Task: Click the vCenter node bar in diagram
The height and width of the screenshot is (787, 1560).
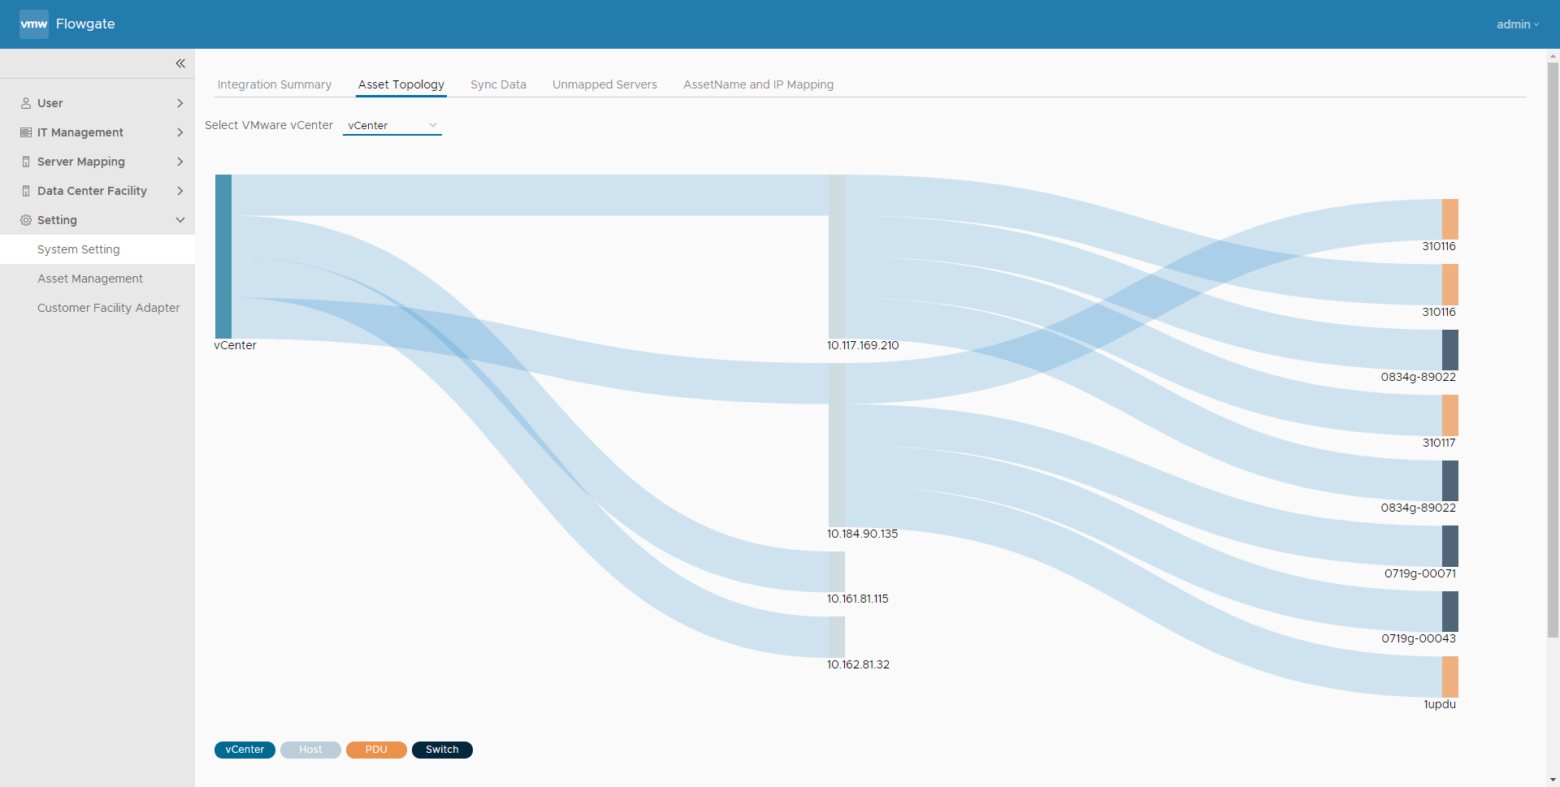Action: (x=223, y=257)
